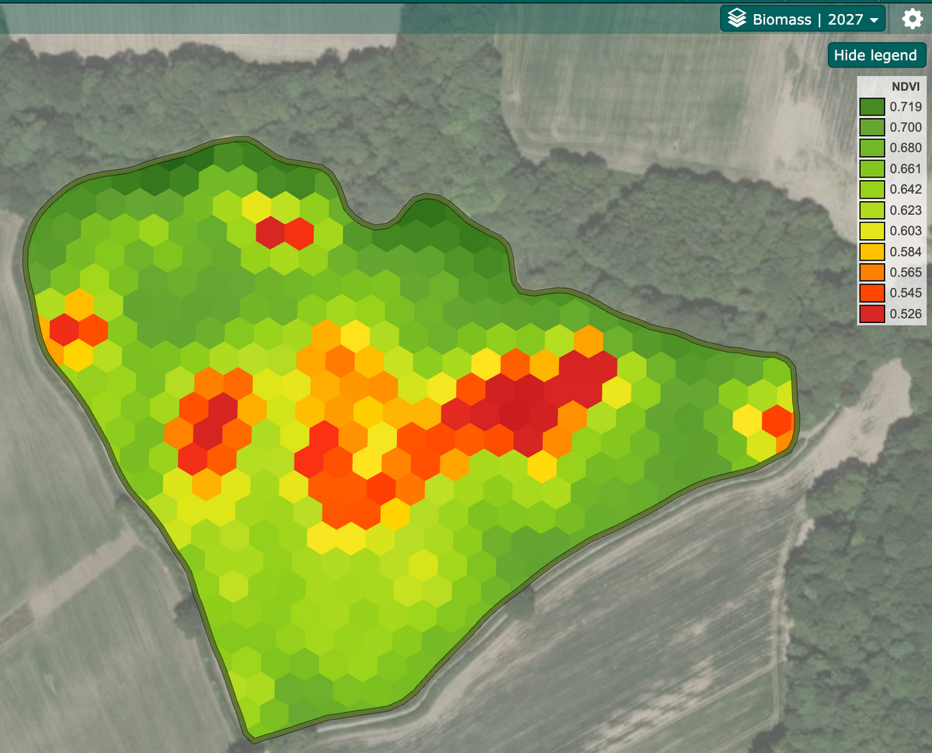This screenshot has width=932, height=753.
Task: Select the 0.565 orange legend swatch
Action: 872,272
